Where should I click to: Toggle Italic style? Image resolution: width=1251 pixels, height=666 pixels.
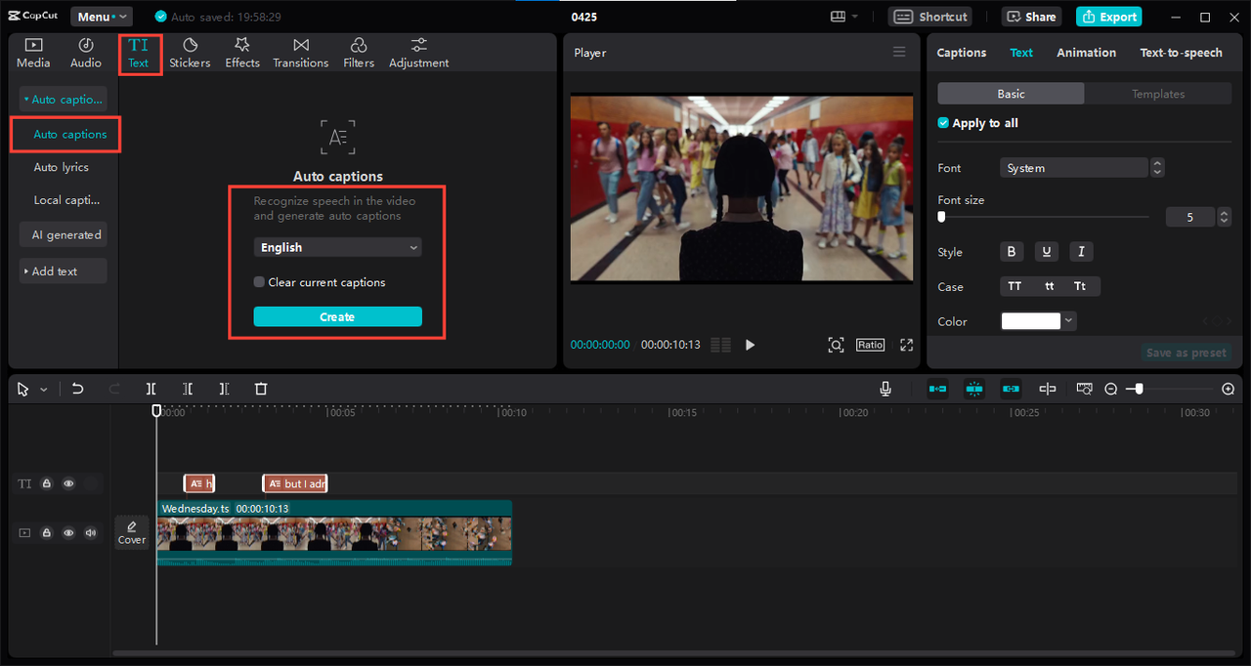tap(1081, 252)
